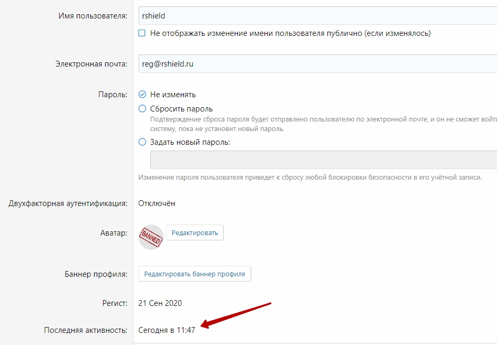
Task: Click the registration date '21 Сен 2020'
Action: click(160, 303)
